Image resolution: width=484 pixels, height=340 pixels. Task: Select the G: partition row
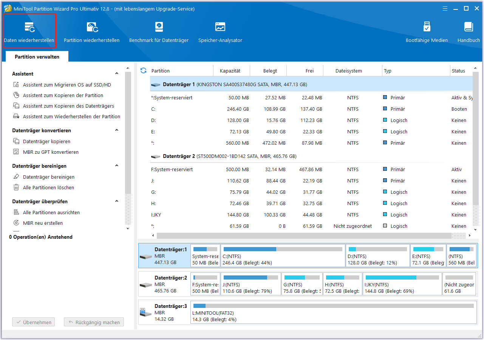tap(311, 192)
